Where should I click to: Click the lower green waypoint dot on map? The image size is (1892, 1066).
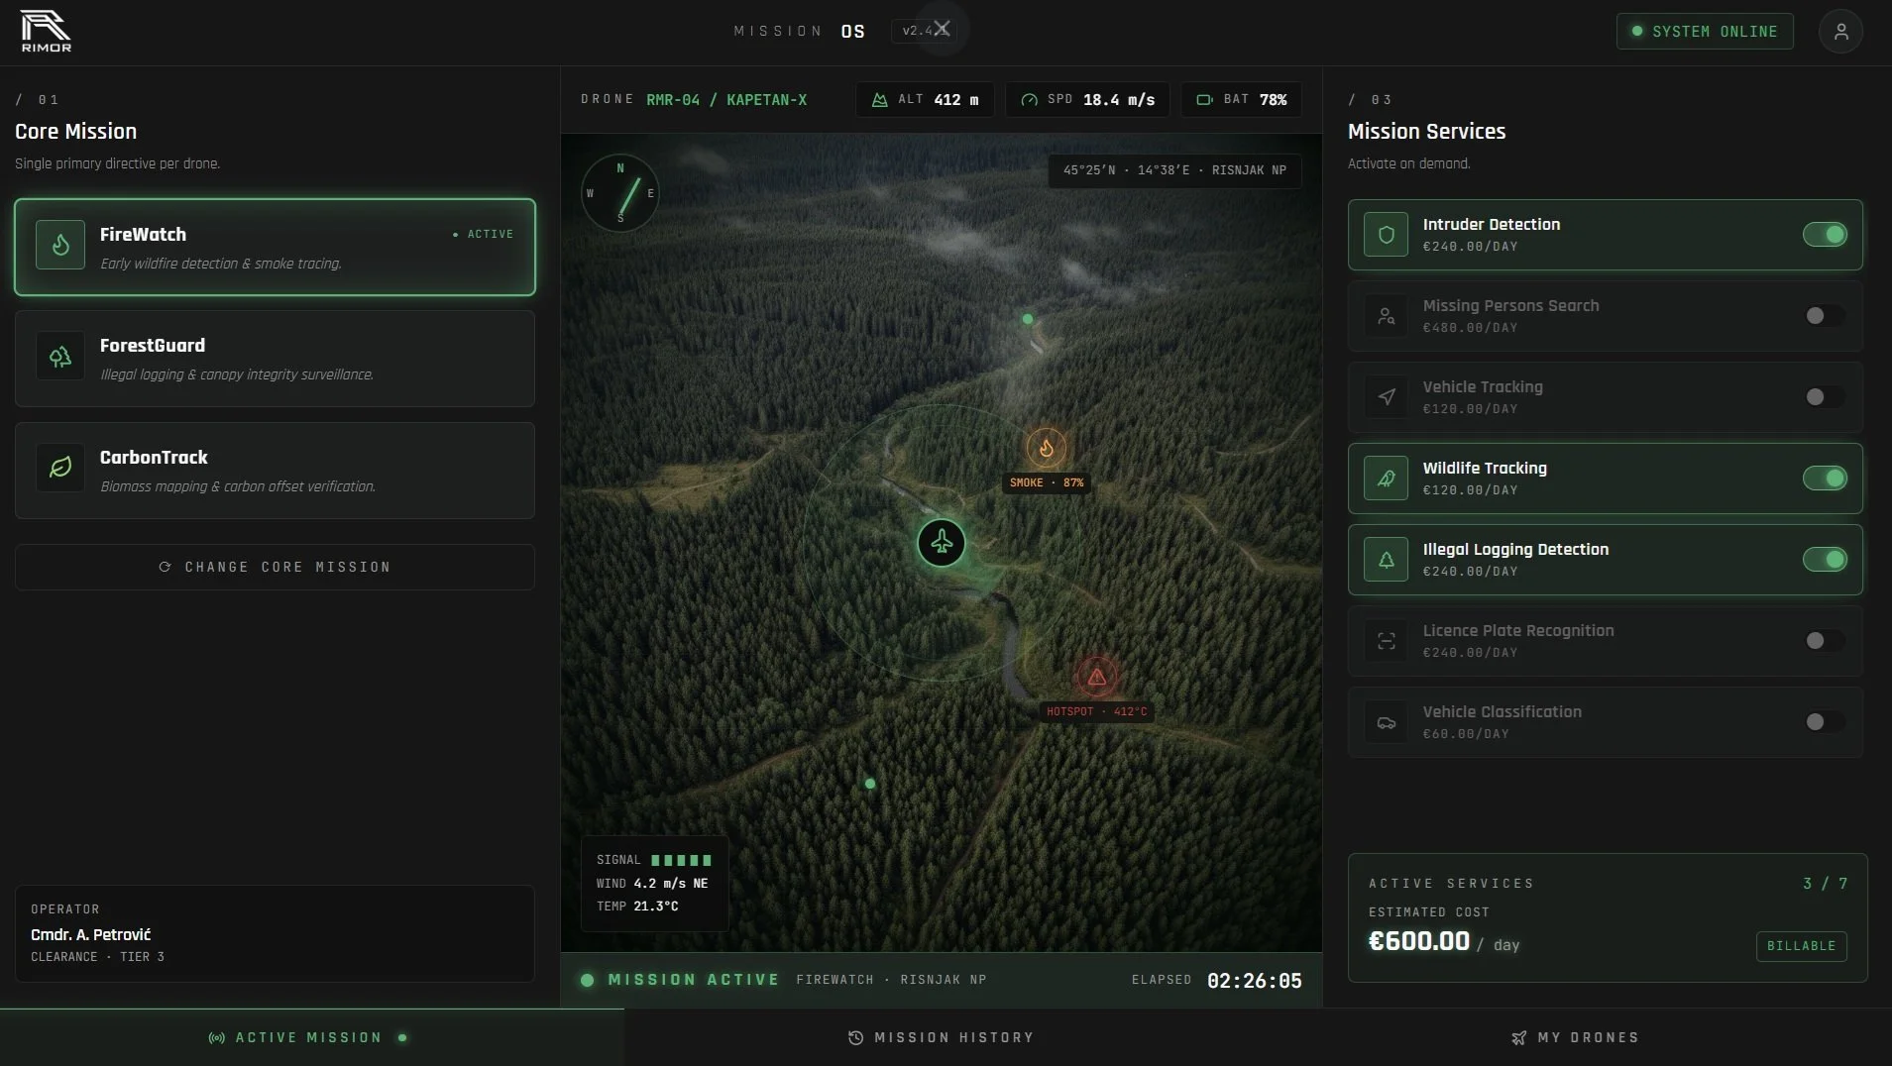pos(870,784)
